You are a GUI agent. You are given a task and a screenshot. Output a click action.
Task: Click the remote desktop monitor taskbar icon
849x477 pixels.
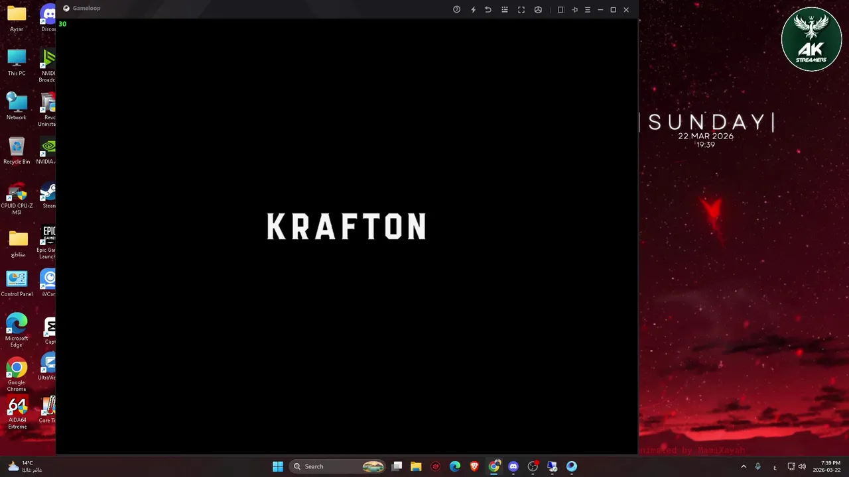(552, 466)
